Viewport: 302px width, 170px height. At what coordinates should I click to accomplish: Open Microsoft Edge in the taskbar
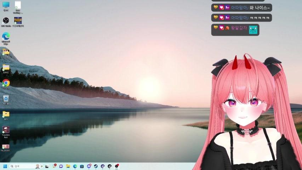pos(75,166)
